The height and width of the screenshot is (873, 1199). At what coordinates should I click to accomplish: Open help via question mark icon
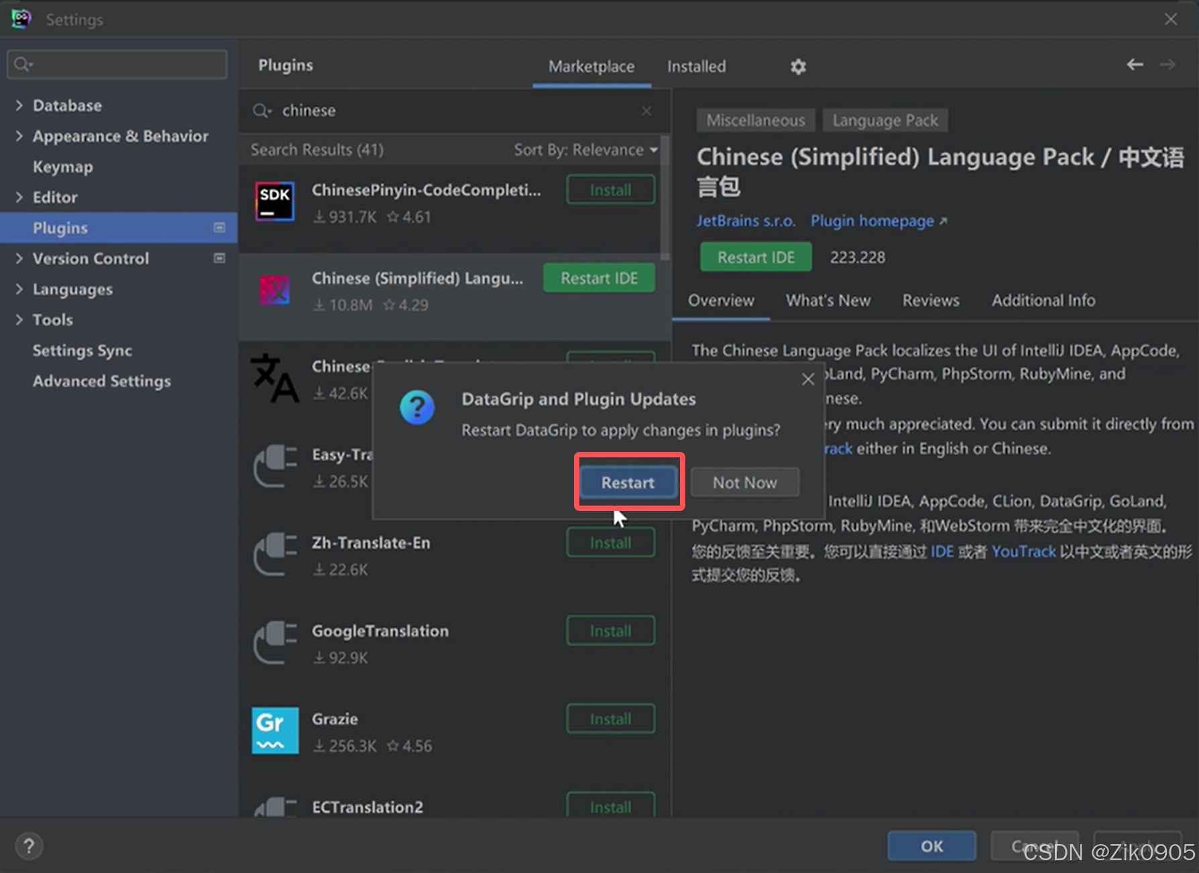(29, 845)
